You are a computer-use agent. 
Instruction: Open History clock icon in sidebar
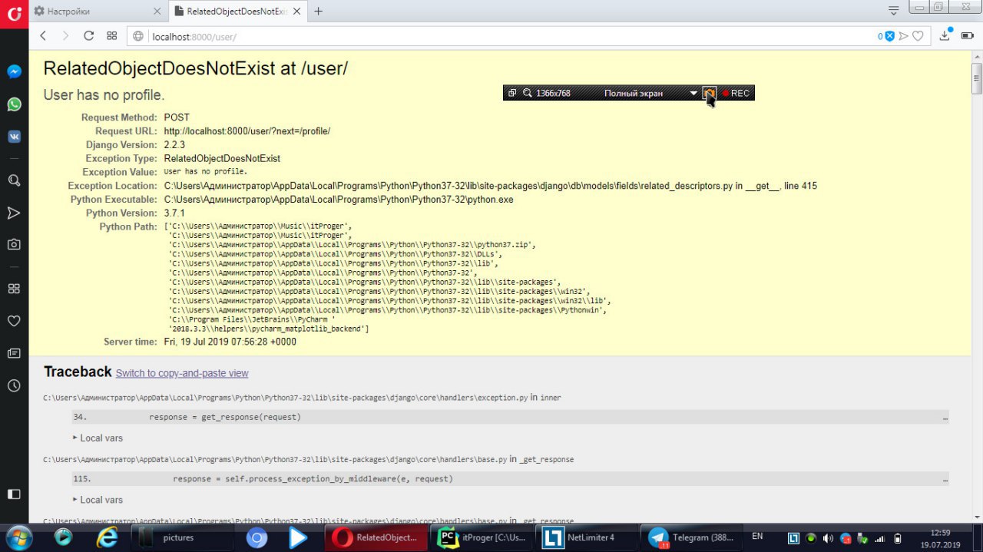click(14, 385)
